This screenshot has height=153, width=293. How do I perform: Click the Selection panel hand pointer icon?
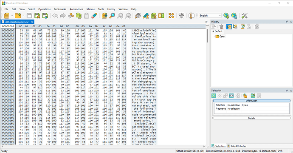pos(245,96)
